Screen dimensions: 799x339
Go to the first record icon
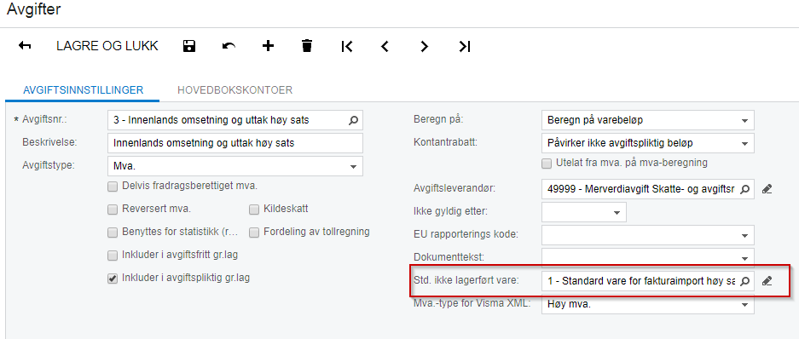346,46
